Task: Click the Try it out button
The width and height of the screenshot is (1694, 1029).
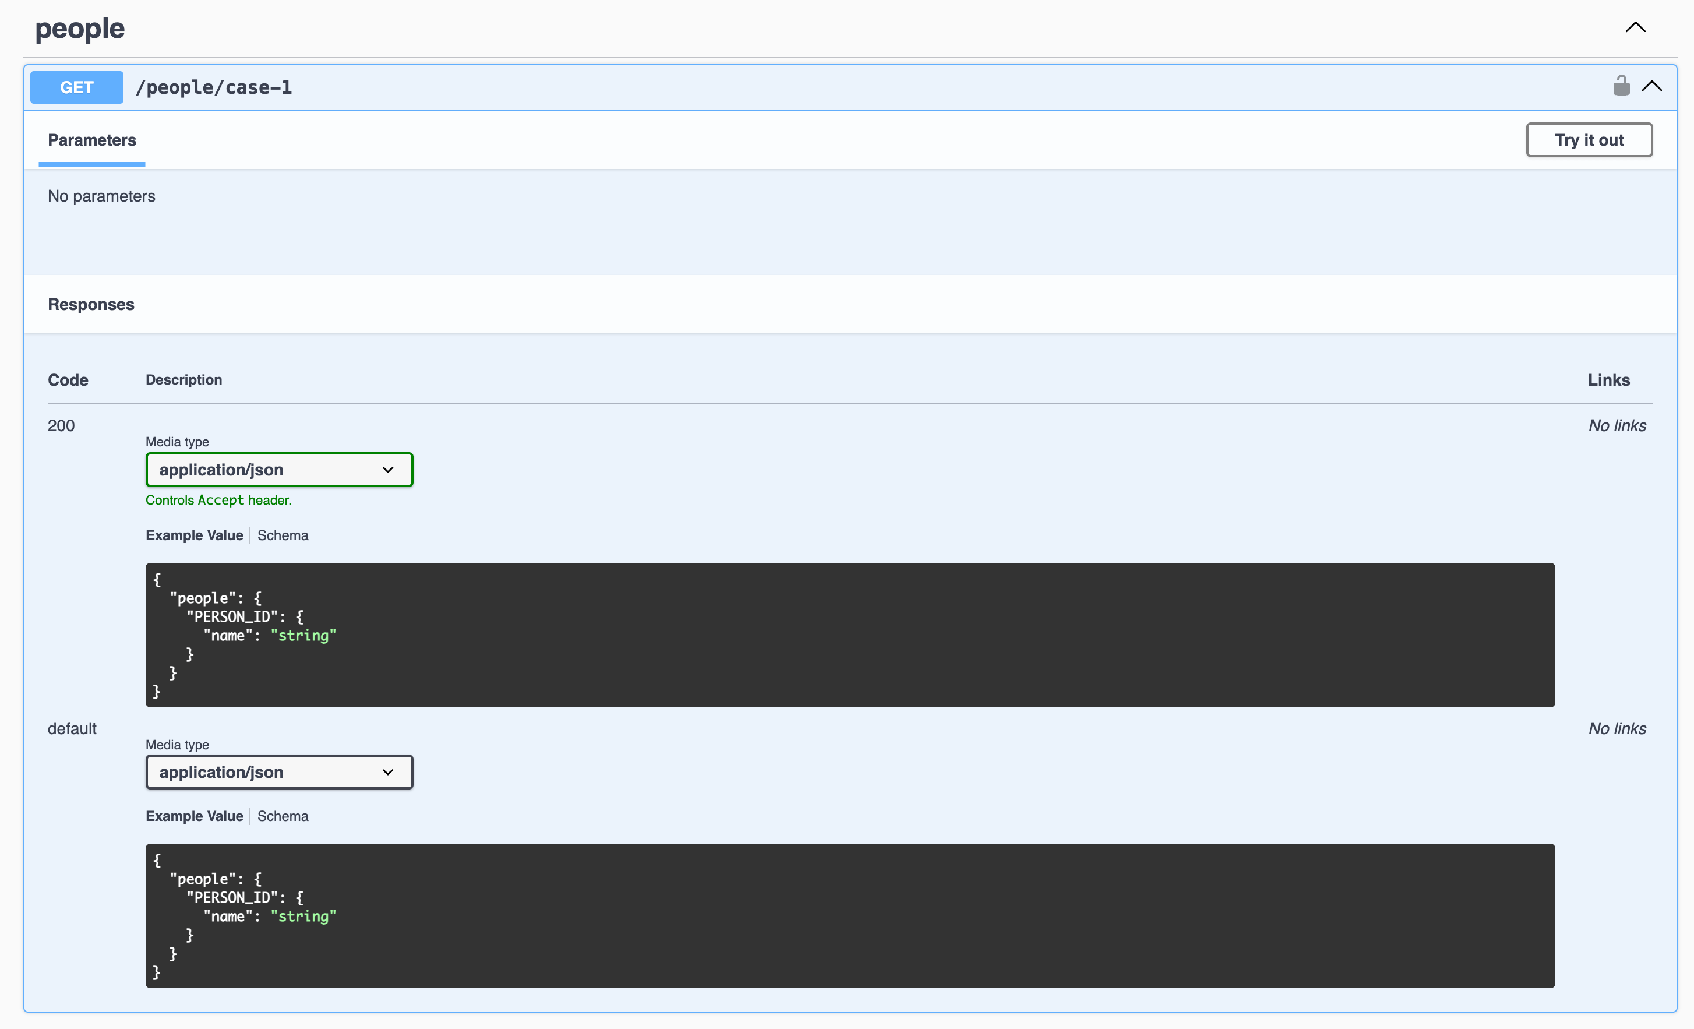Action: coord(1589,139)
